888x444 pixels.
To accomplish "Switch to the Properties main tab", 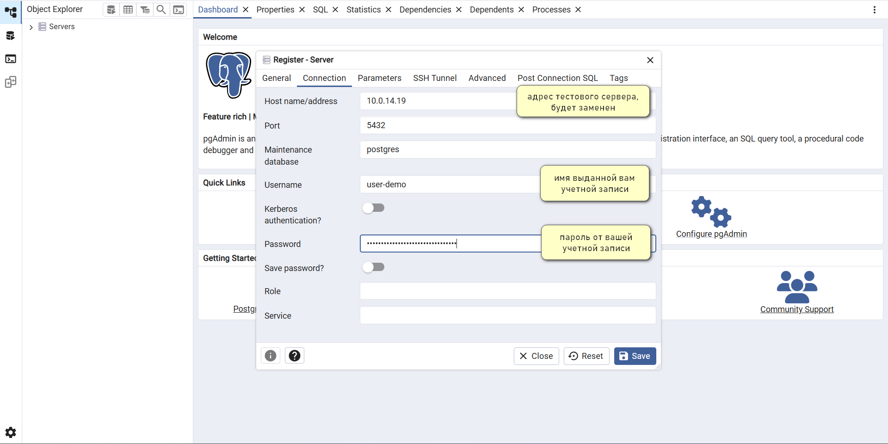I will 275,10.
